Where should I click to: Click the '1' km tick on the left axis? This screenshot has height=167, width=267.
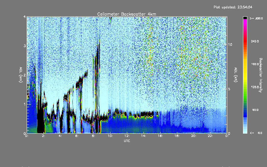(x=25, y=104)
